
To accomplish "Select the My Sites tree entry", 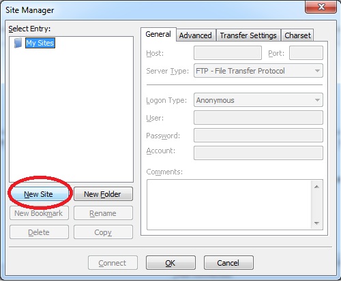I will (x=40, y=43).
